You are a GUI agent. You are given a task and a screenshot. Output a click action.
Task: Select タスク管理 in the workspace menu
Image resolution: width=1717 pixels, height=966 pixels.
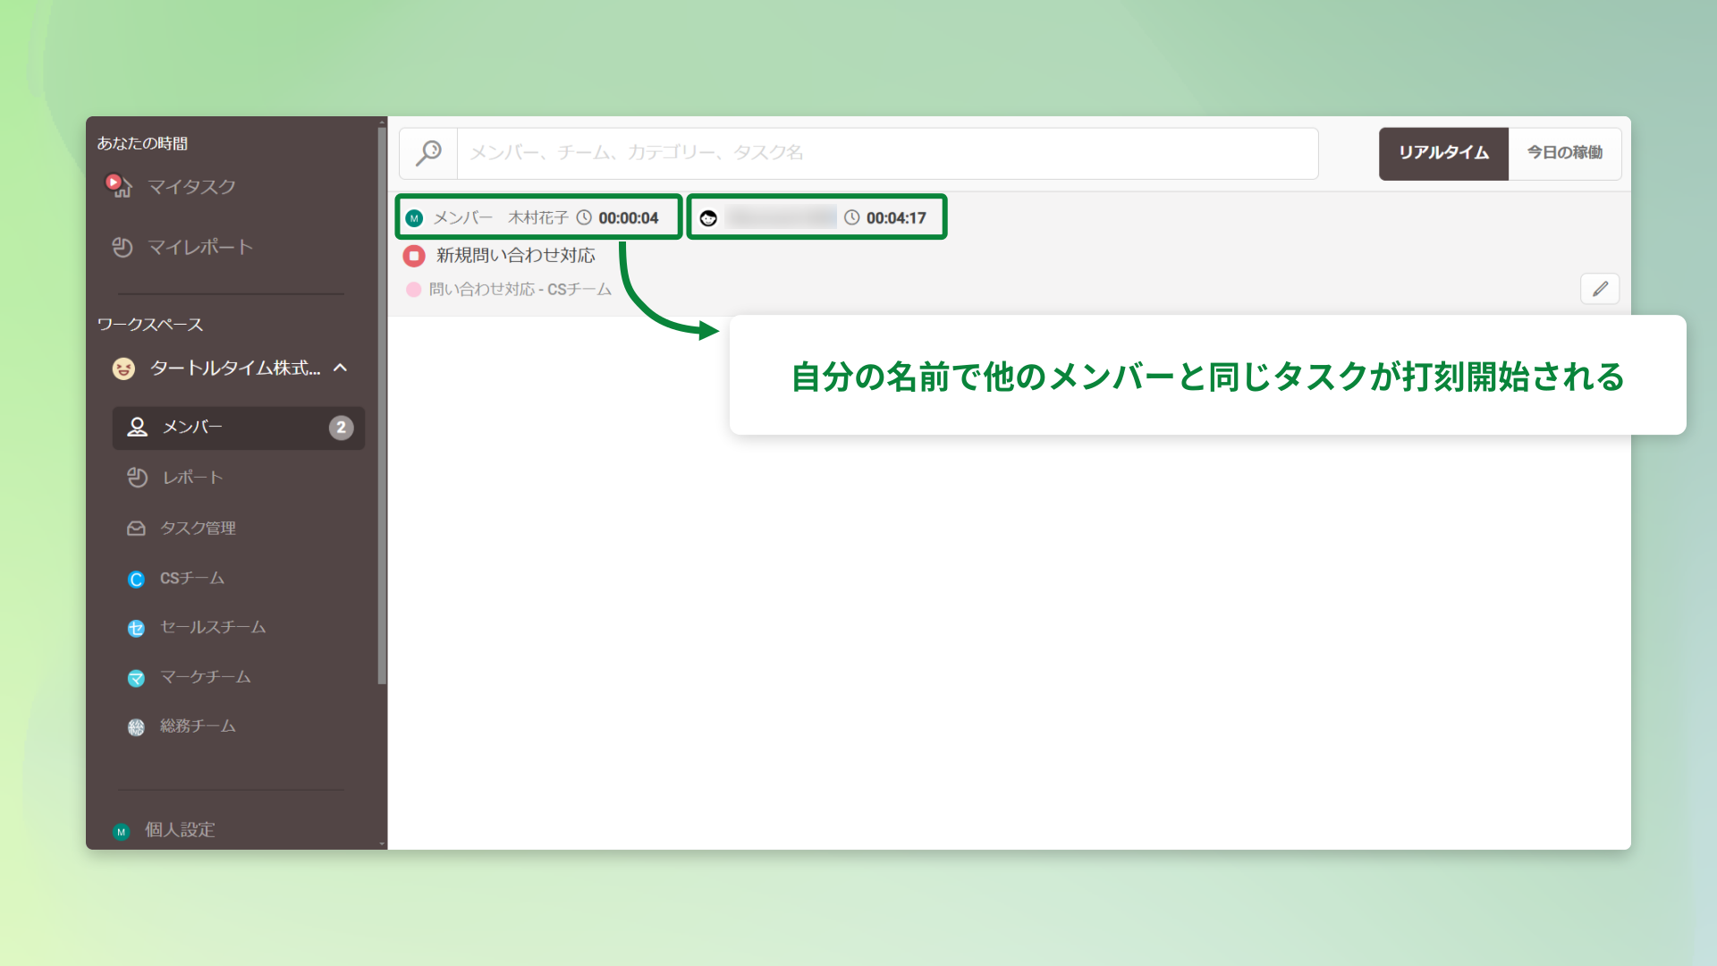[x=199, y=528]
